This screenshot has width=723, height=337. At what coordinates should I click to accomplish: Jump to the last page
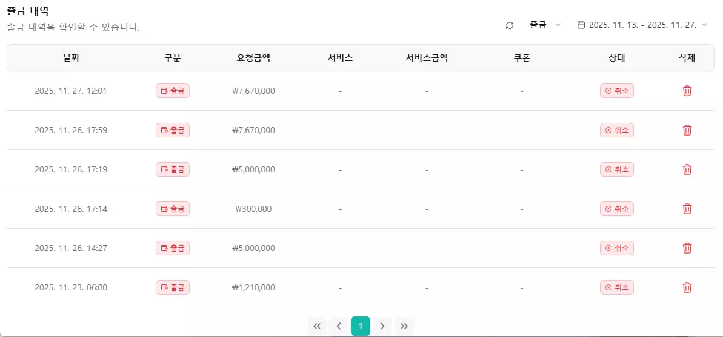404,327
